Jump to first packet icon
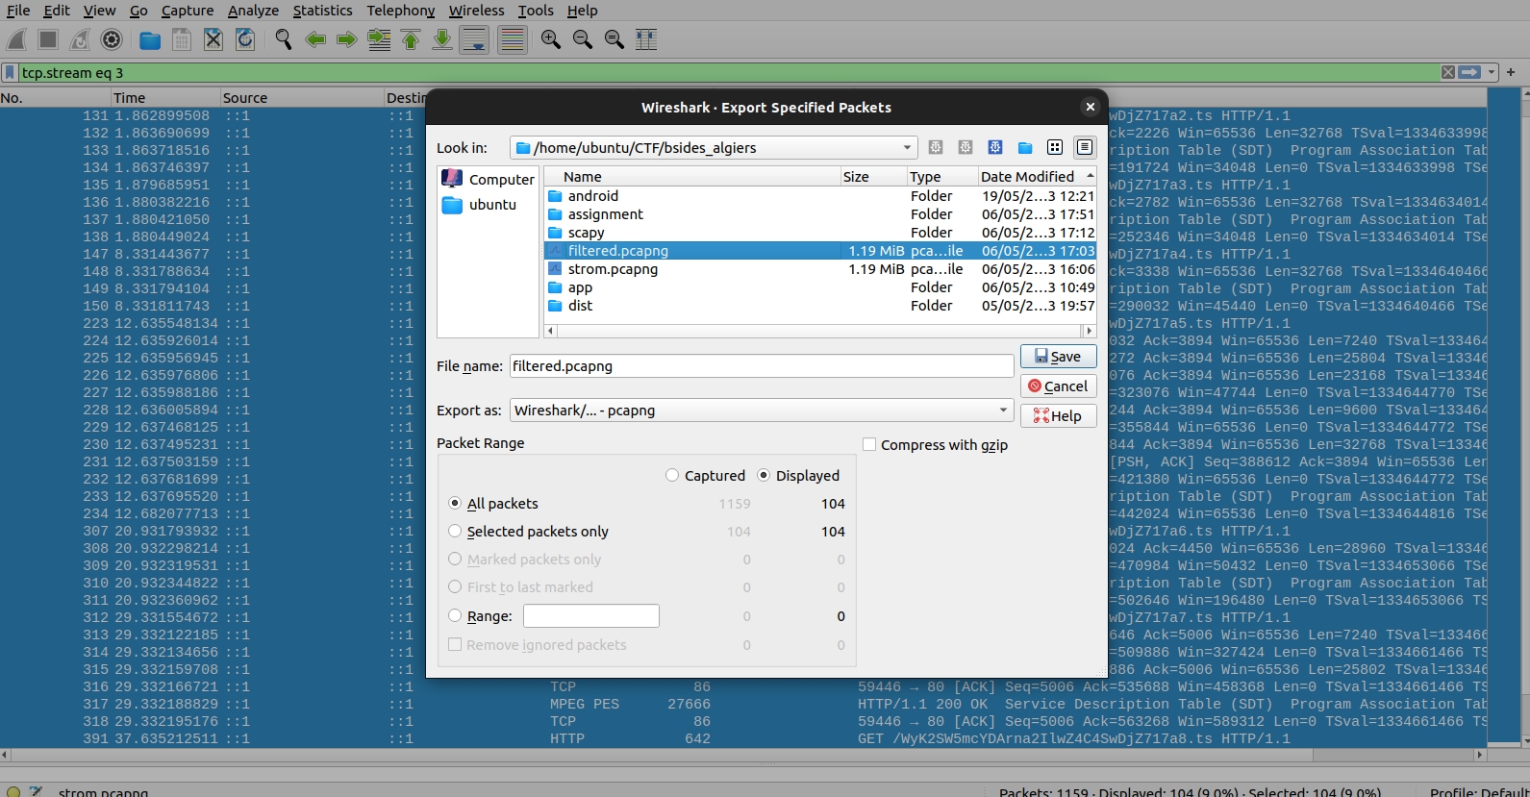Image resolution: width=1530 pixels, height=797 pixels. (x=411, y=39)
